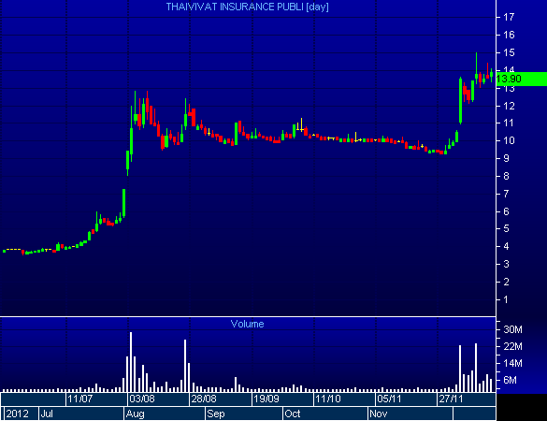547x421 pixels.
Task: Click the Jul month segment
Action: tap(81, 414)
